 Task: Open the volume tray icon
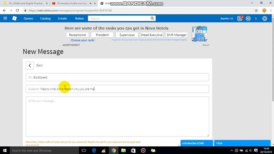[250, 150]
